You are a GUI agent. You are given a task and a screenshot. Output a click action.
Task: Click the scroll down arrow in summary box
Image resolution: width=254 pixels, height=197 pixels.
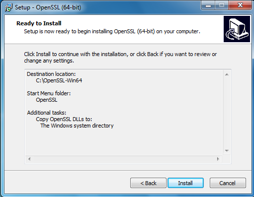(x=227, y=151)
